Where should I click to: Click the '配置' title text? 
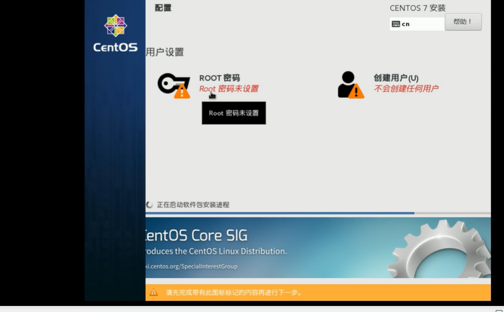[163, 8]
